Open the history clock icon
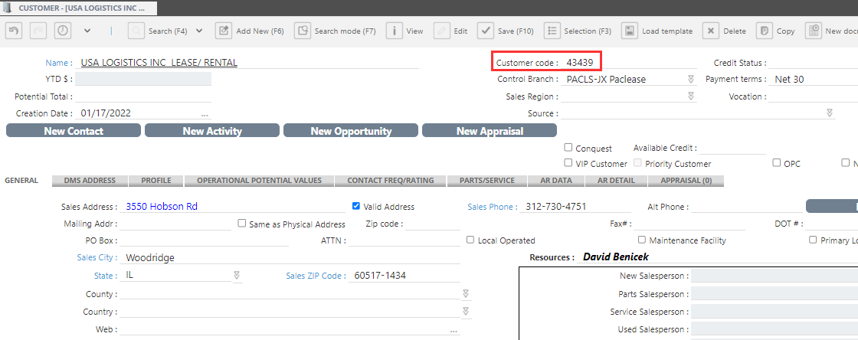 coord(63,31)
